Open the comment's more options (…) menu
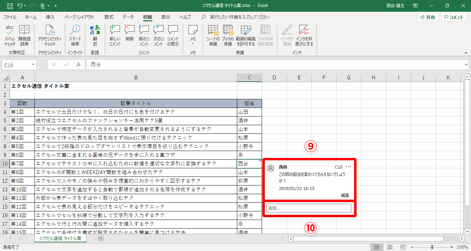 tap(348, 167)
